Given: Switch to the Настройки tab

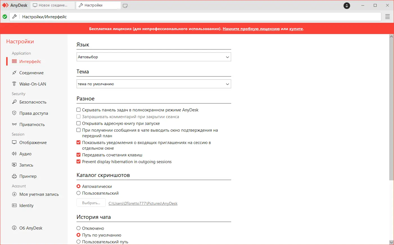Looking at the screenshot, I should point(98,5).
